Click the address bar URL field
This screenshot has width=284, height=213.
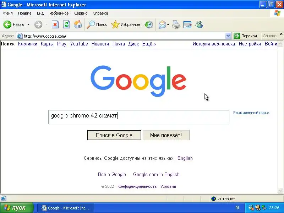(124, 36)
